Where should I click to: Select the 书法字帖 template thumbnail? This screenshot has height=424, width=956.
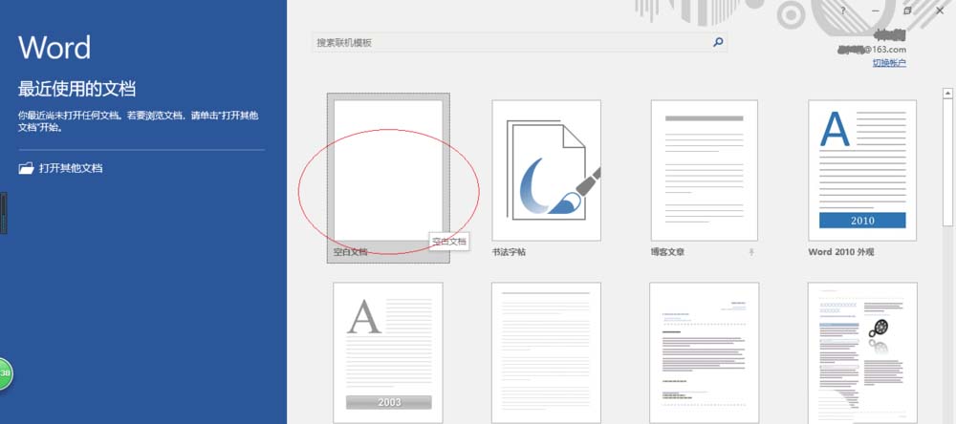tap(546, 170)
